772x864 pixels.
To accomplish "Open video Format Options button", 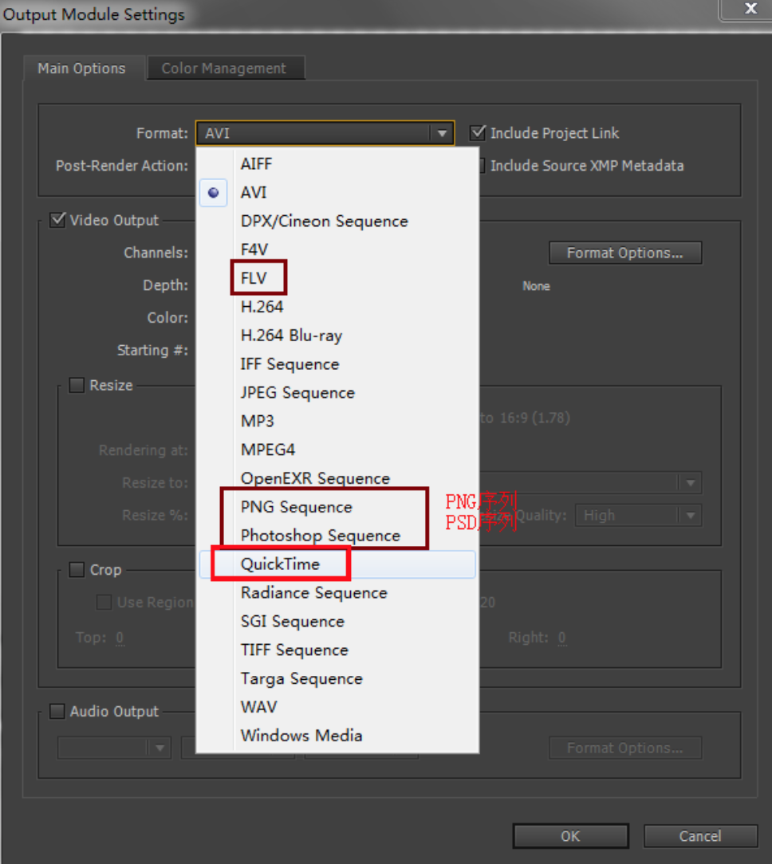I will pyautogui.click(x=624, y=253).
